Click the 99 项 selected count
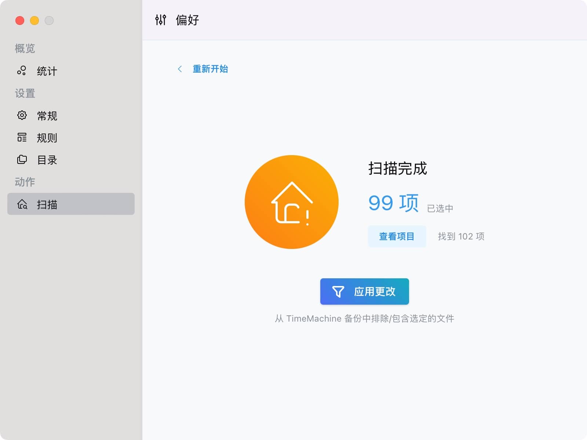 [x=393, y=203]
